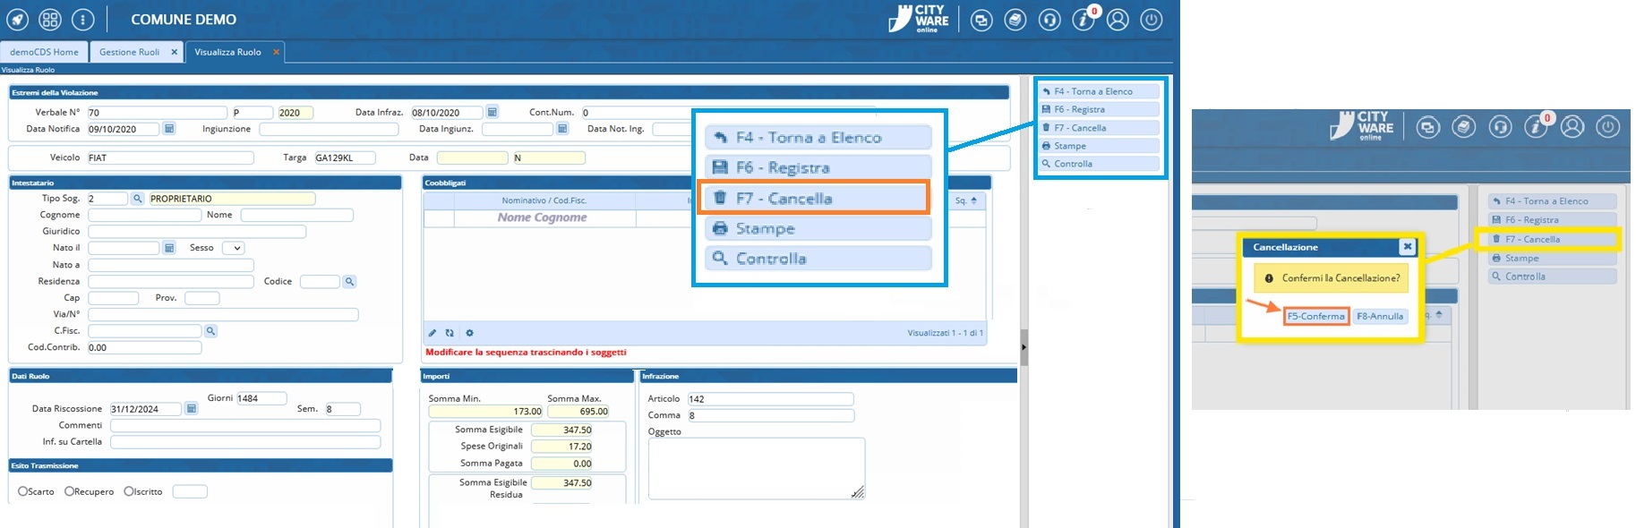This screenshot has width=1636, height=528.
Task: Click the Verbale N° input field
Action: [157, 113]
